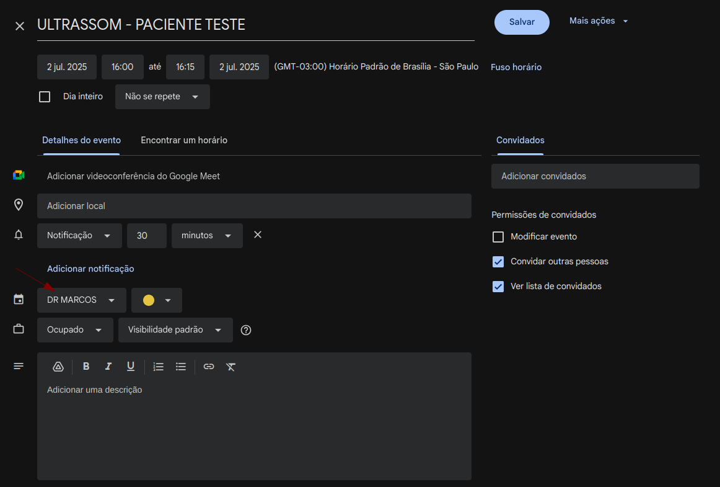The width and height of the screenshot is (720, 487).
Task: Enable the Dia inteiro checkbox
Action: pyautogui.click(x=45, y=97)
